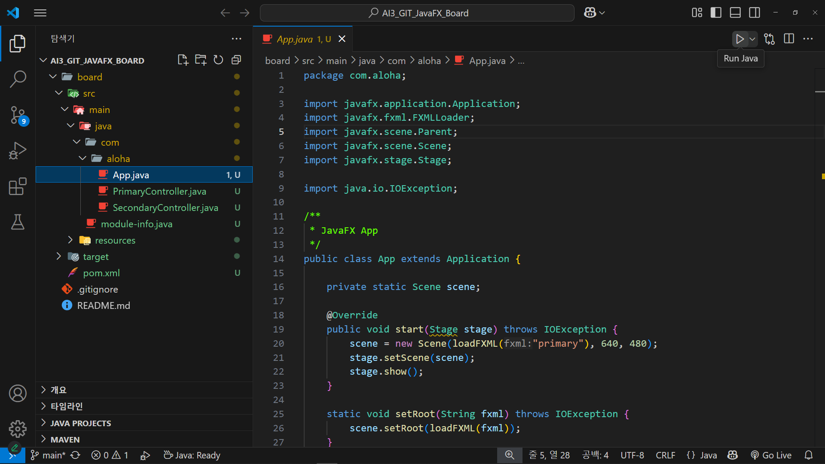Image resolution: width=825 pixels, height=464 pixels.
Task: Toggle the bottom panel visibility
Action: coord(735,13)
